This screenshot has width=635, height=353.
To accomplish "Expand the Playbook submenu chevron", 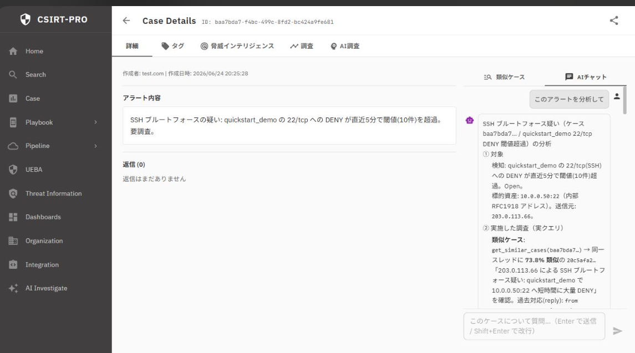I will (95, 122).
